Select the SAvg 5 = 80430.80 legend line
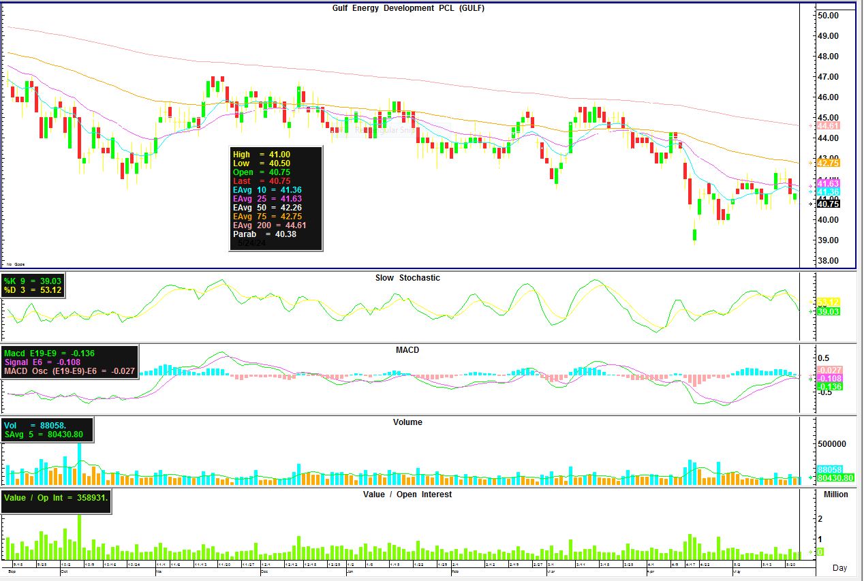The width and height of the screenshot is (864, 581). coord(43,435)
